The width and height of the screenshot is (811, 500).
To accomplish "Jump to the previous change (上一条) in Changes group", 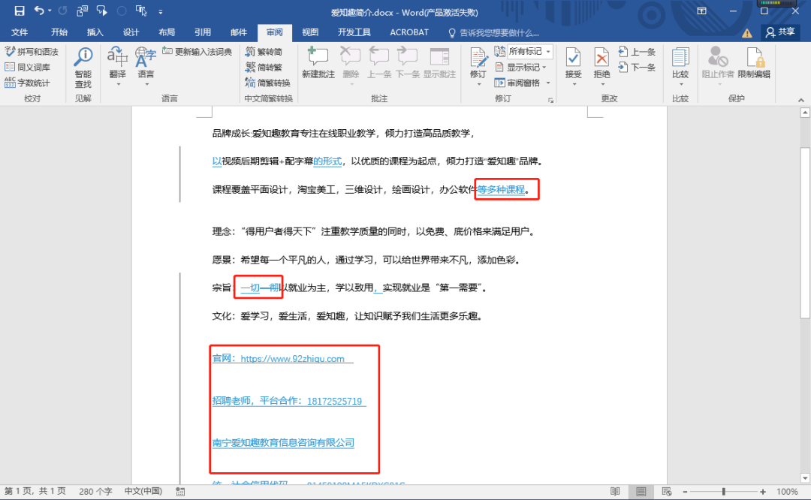I will click(637, 52).
